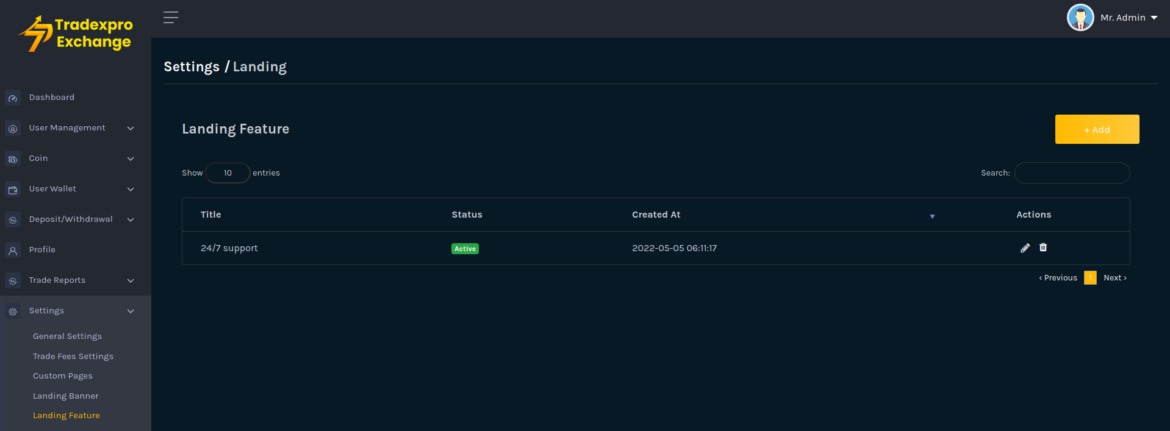Go to General Settings submenu item
This screenshot has height=431, width=1170.
[67, 336]
